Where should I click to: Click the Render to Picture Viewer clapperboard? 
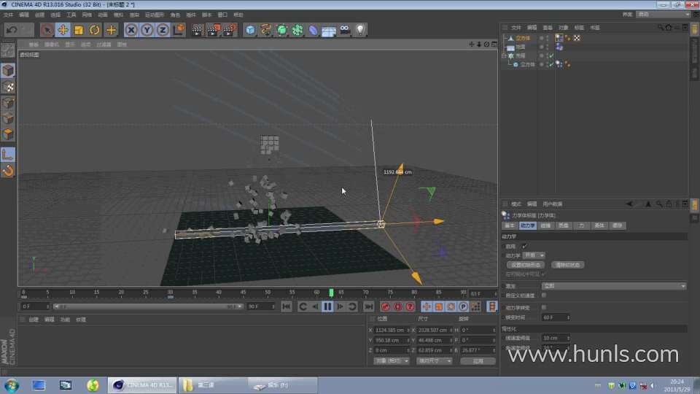(x=213, y=30)
